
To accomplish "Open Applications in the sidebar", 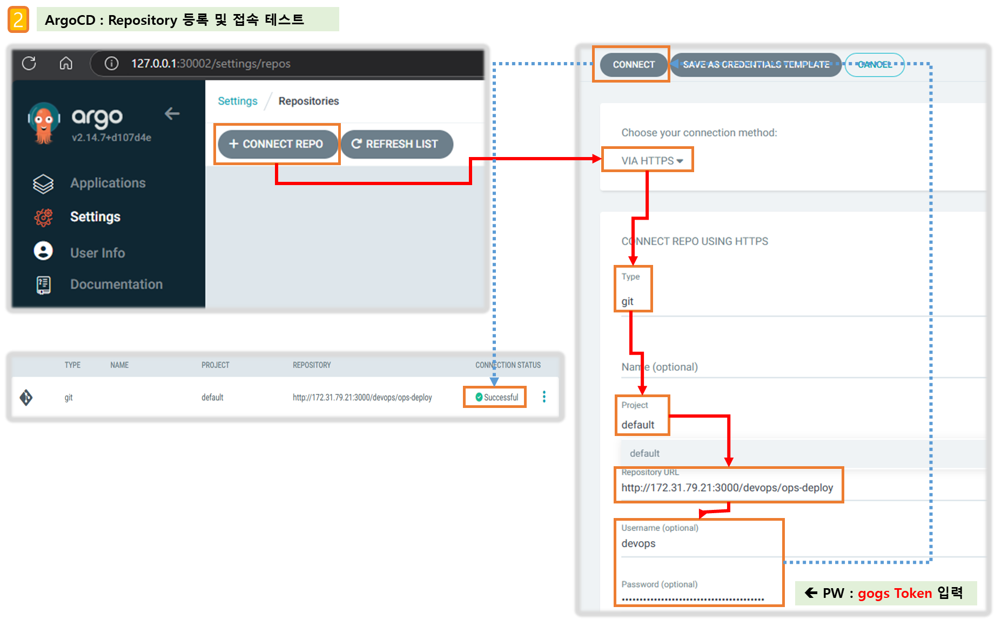I will click(x=107, y=183).
